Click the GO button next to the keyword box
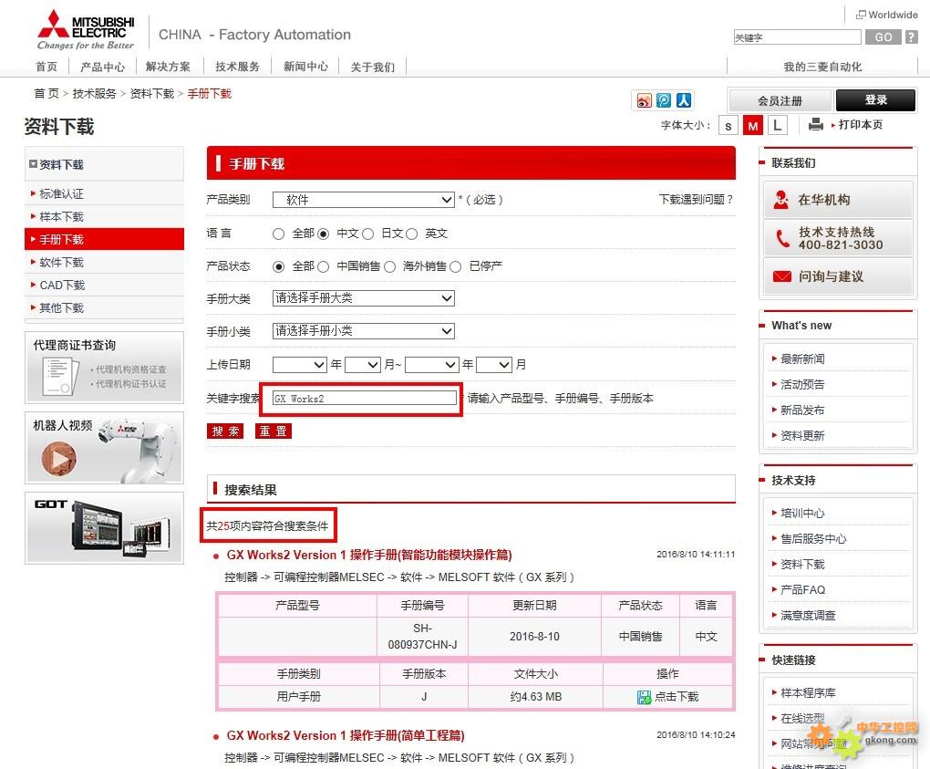 [x=883, y=36]
